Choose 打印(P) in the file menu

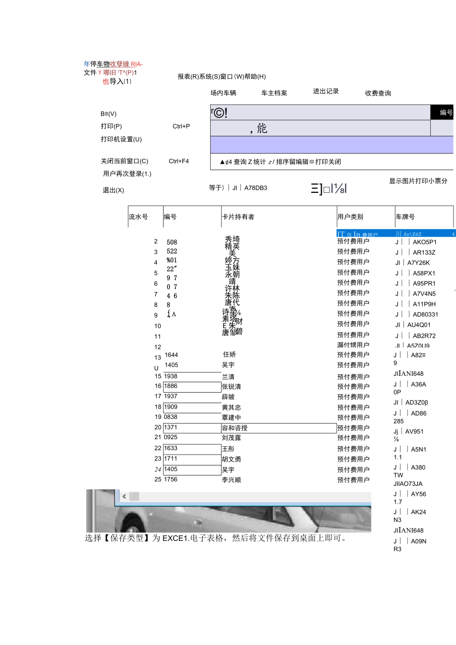tap(111, 126)
